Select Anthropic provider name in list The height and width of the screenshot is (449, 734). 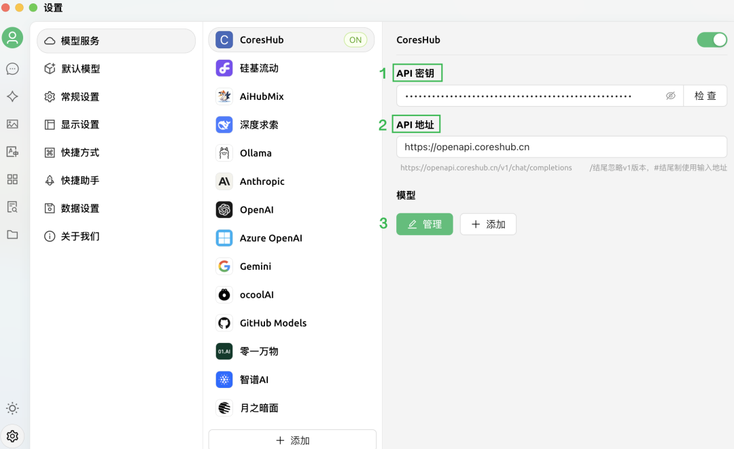point(262,181)
